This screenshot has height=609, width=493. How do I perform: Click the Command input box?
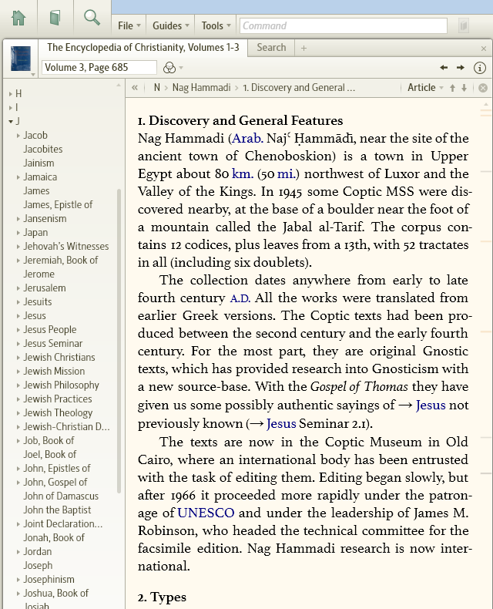coord(343,25)
